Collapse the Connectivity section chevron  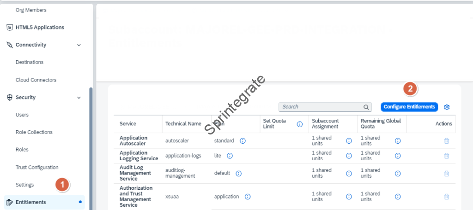coord(79,45)
